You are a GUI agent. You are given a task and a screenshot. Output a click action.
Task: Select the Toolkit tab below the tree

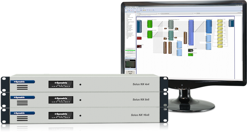[126, 57]
